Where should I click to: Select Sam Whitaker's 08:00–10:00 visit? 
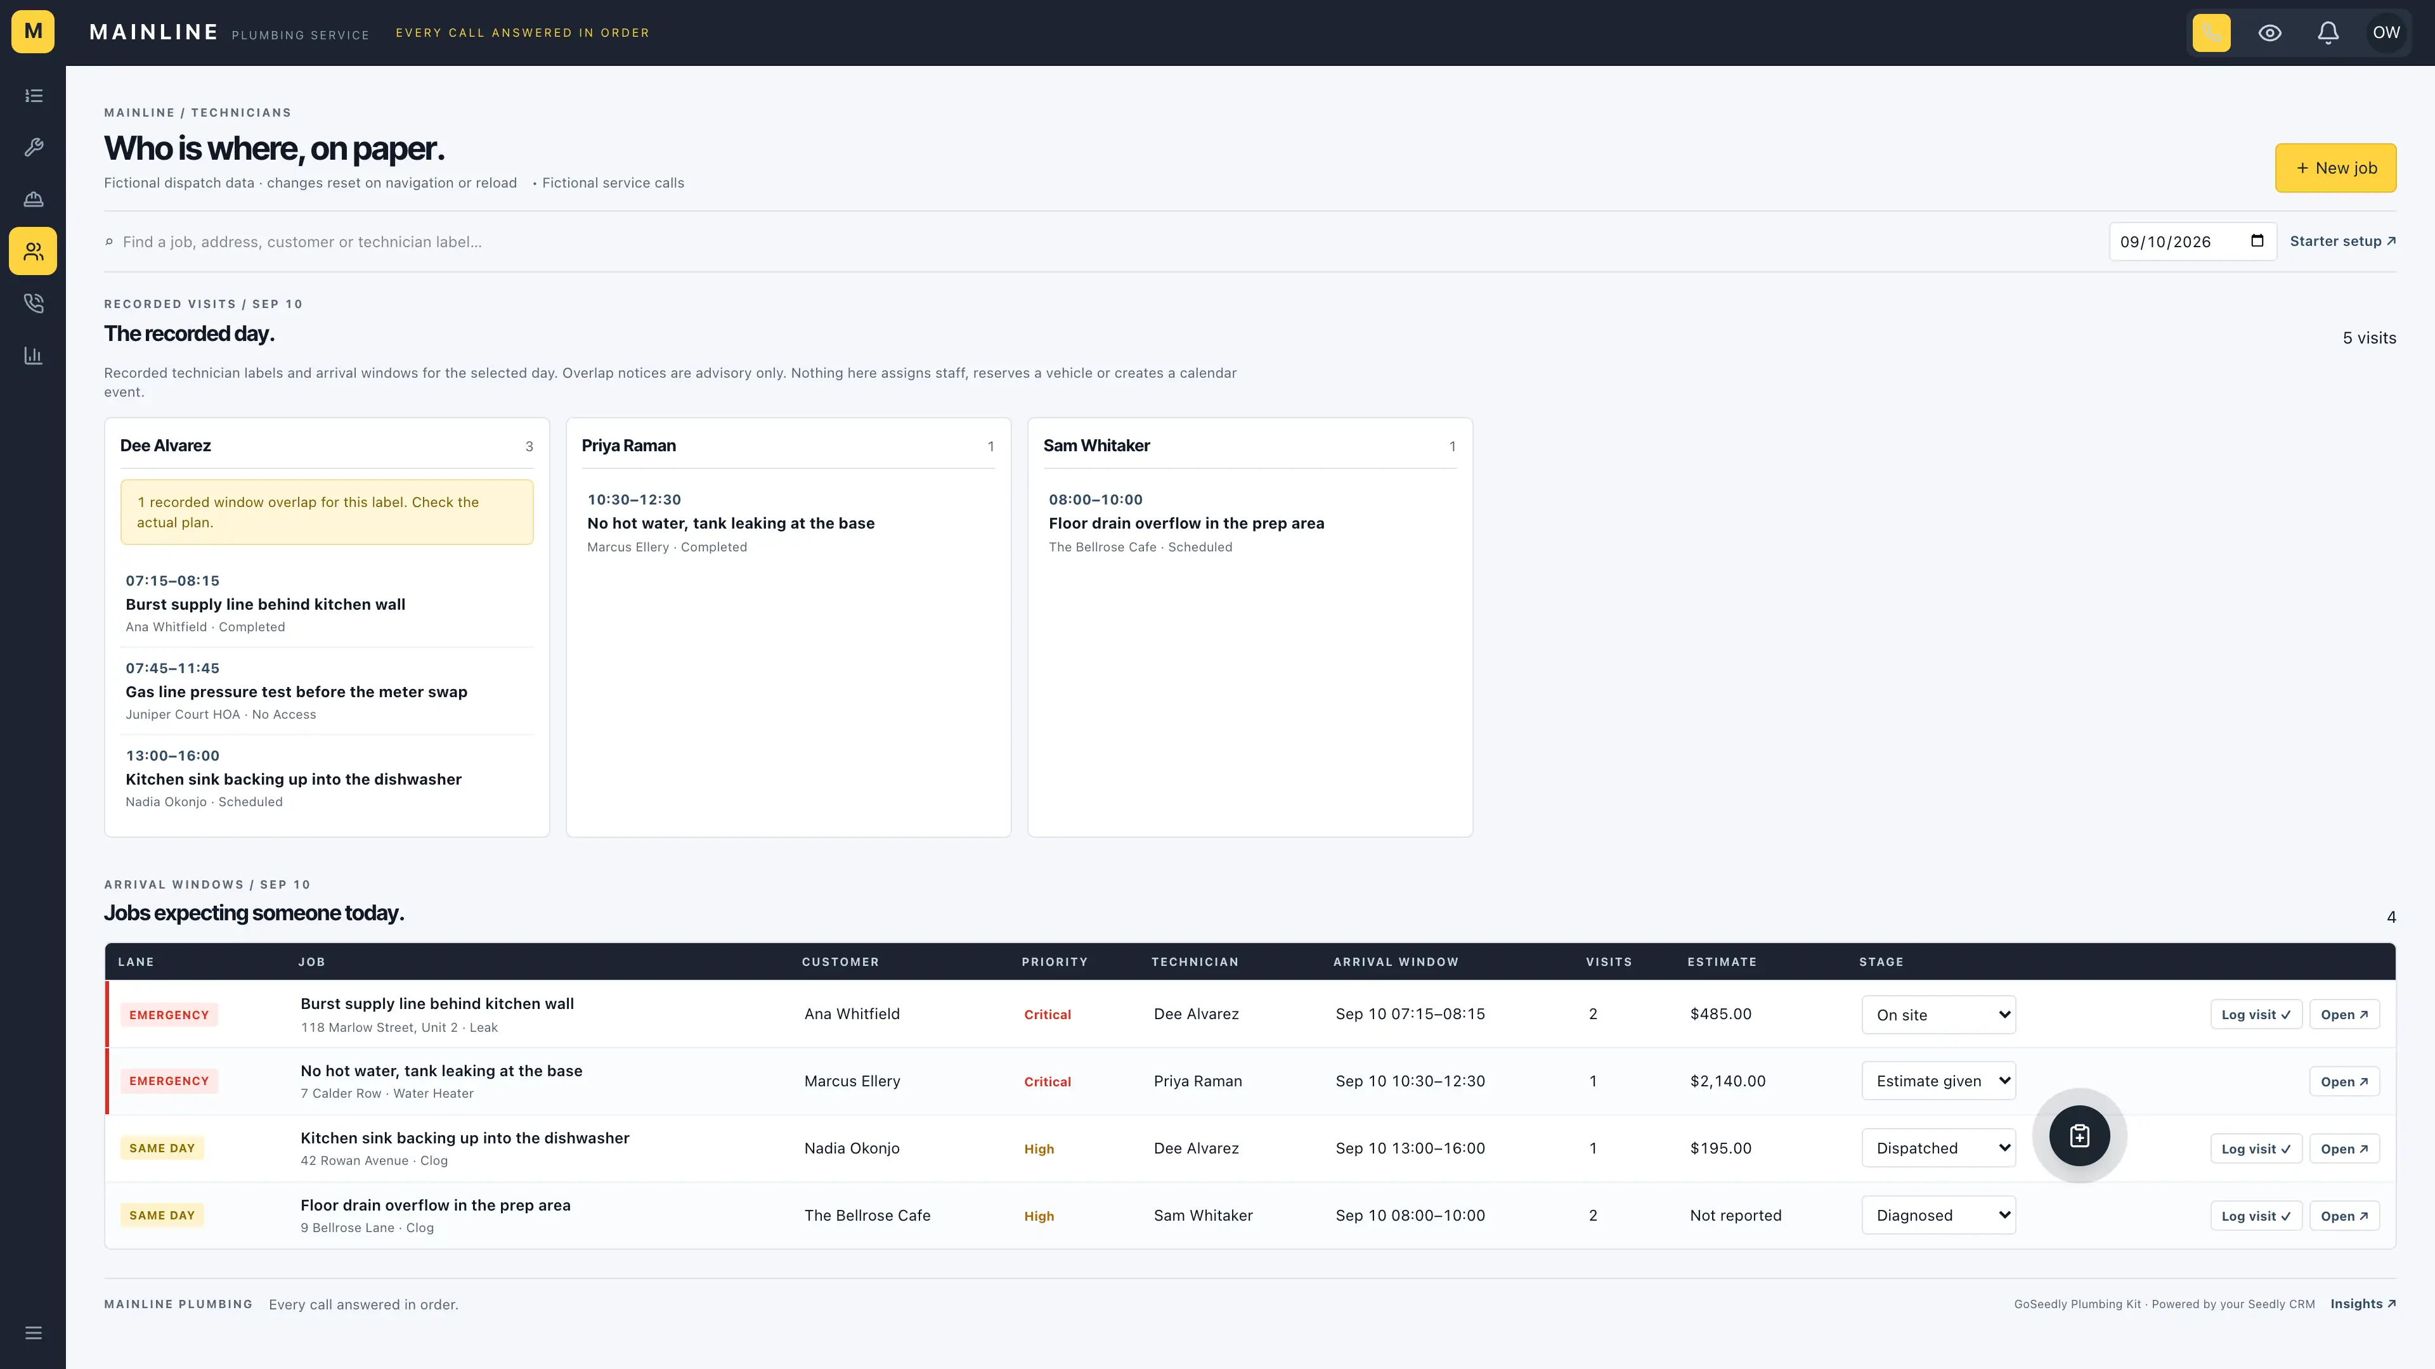pyautogui.click(x=1250, y=522)
